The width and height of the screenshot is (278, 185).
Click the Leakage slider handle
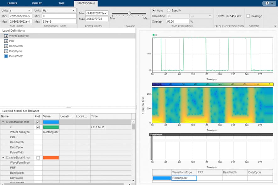pyautogui.click(x=129, y=13)
